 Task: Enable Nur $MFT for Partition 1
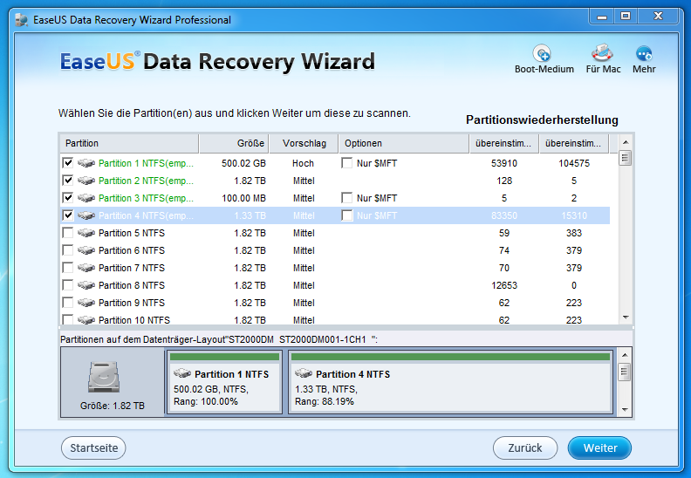click(347, 163)
